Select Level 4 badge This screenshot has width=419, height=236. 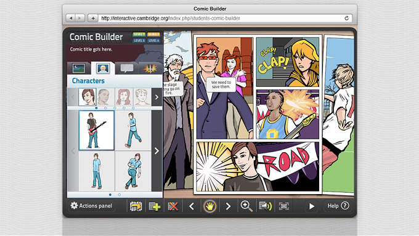(x=153, y=41)
